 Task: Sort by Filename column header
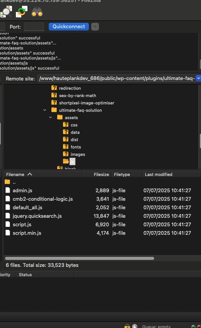[x=43, y=174]
